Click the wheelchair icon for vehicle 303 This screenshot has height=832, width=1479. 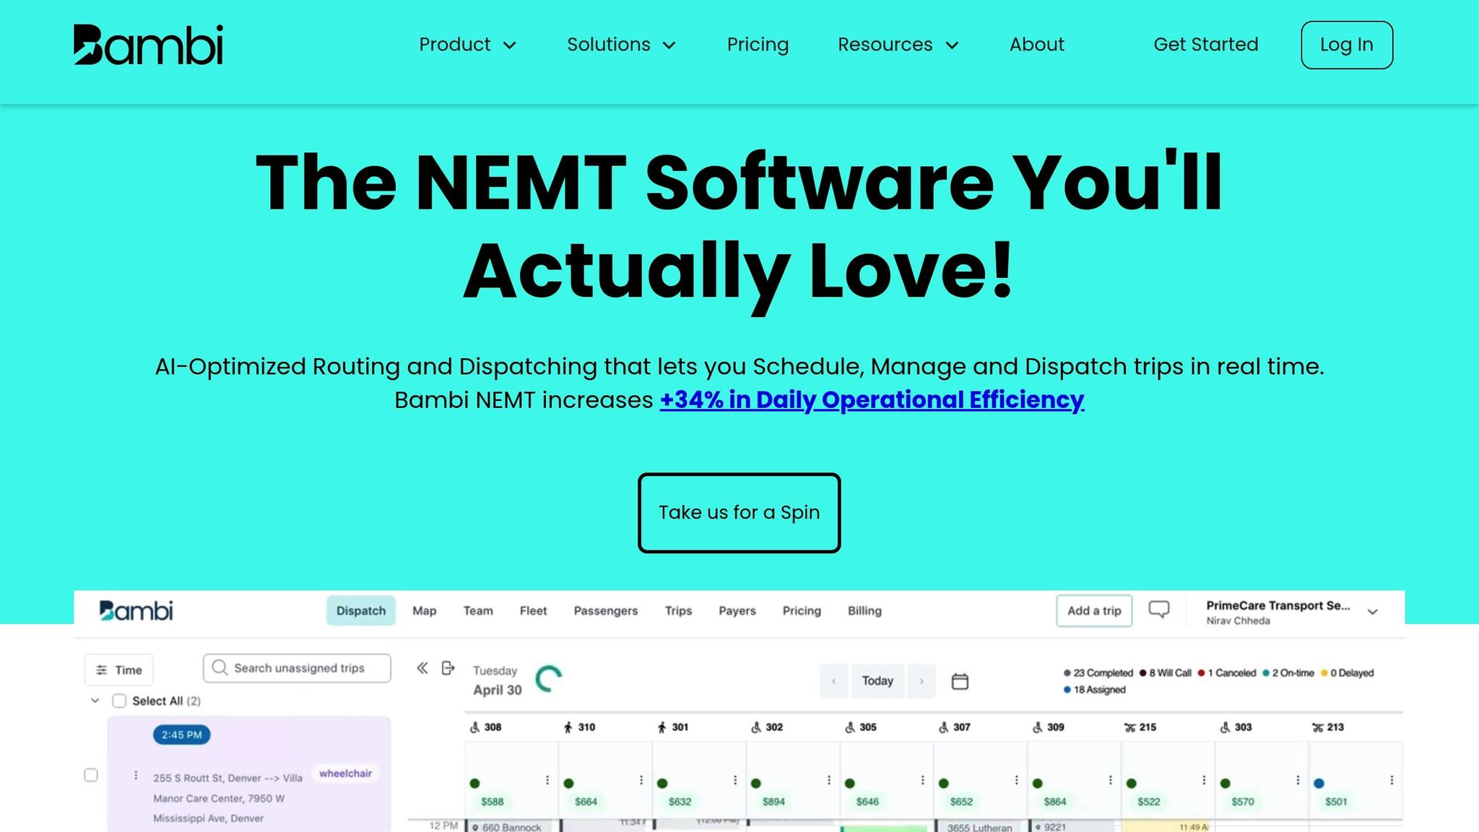click(1225, 727)
